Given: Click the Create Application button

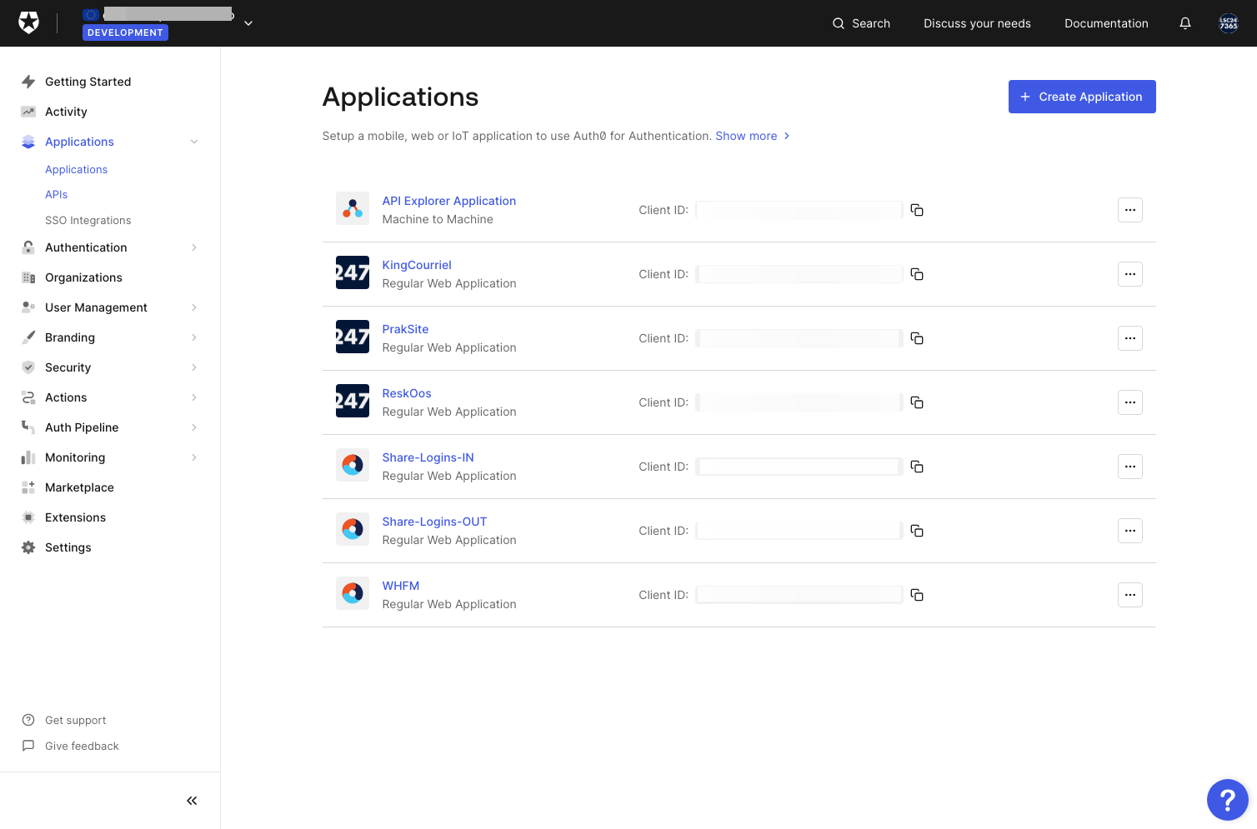Looking at the screenshot, I should click(x=1082, y=97).
